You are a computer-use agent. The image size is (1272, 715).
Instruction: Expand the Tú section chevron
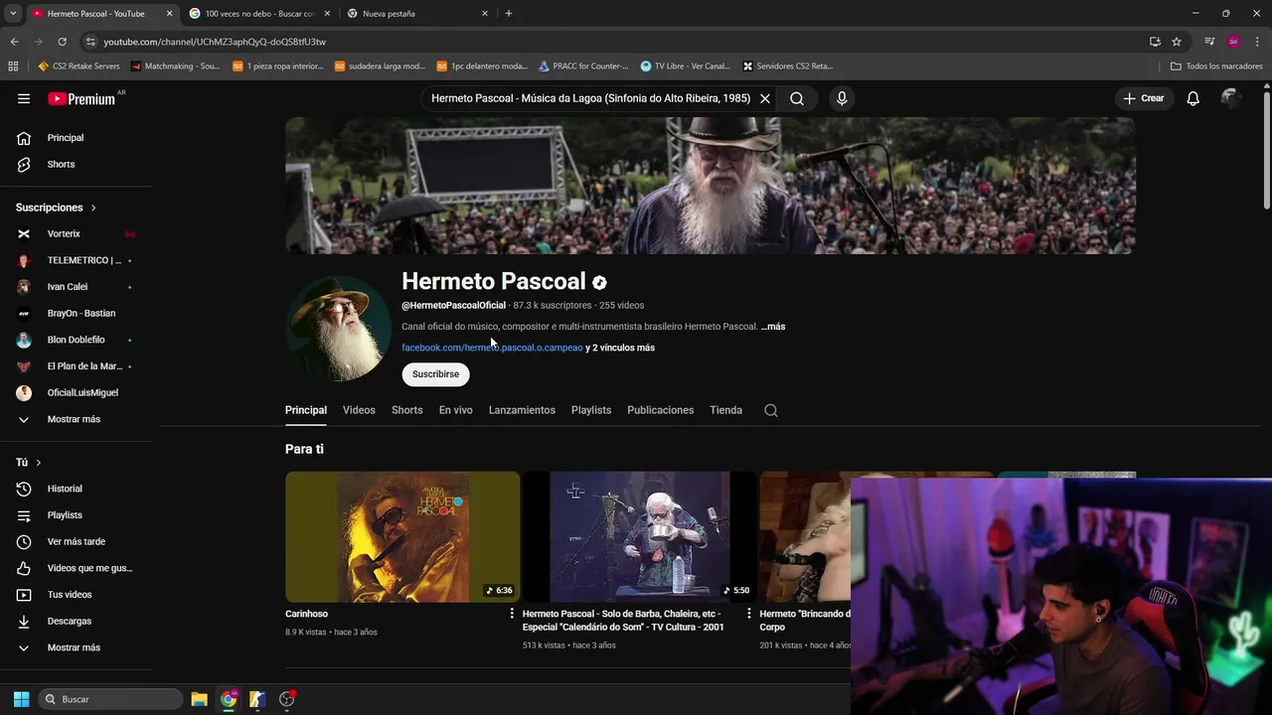[x=38, y=463]
